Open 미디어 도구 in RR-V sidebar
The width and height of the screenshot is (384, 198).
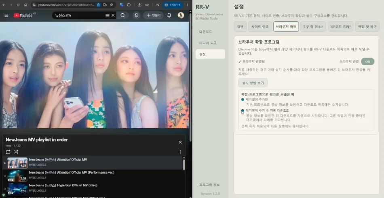click(210, 43)
